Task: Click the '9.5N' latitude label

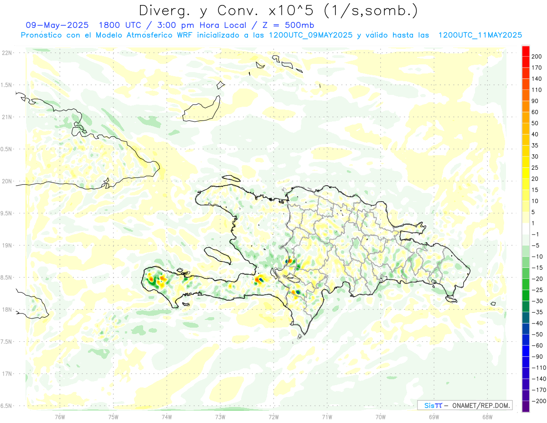Action: click(x=6, y=214)
